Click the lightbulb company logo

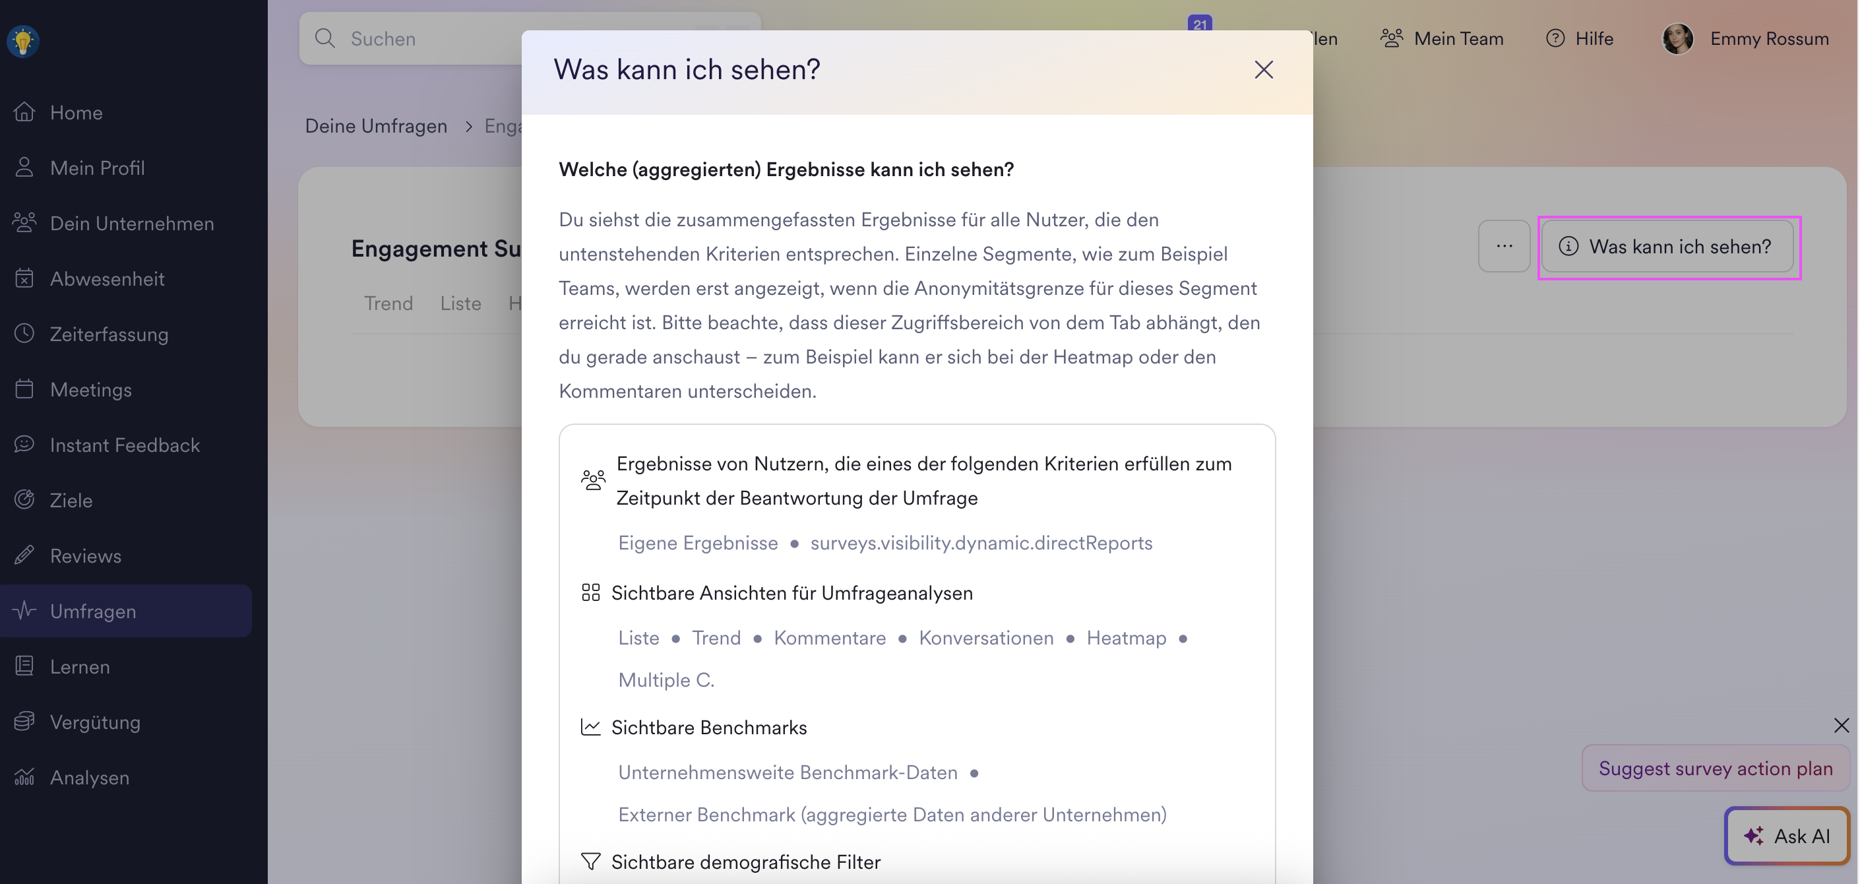[x=23, y=41]
